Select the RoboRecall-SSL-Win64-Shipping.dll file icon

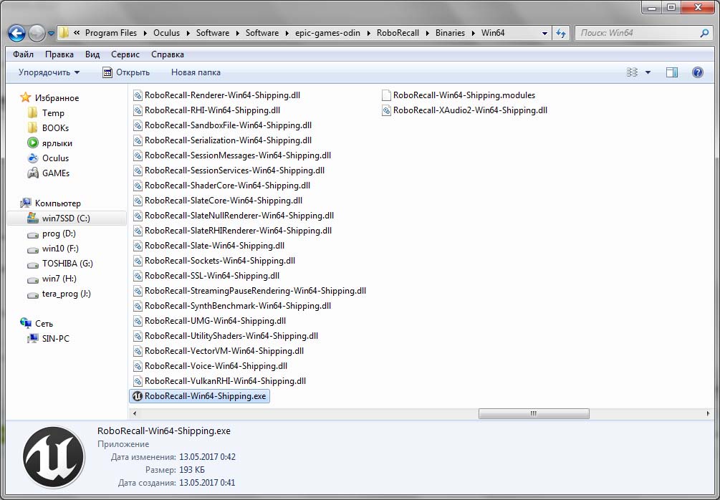(138, 276)
